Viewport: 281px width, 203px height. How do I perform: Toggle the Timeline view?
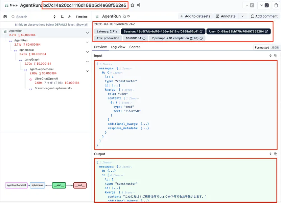click(81, 17)
